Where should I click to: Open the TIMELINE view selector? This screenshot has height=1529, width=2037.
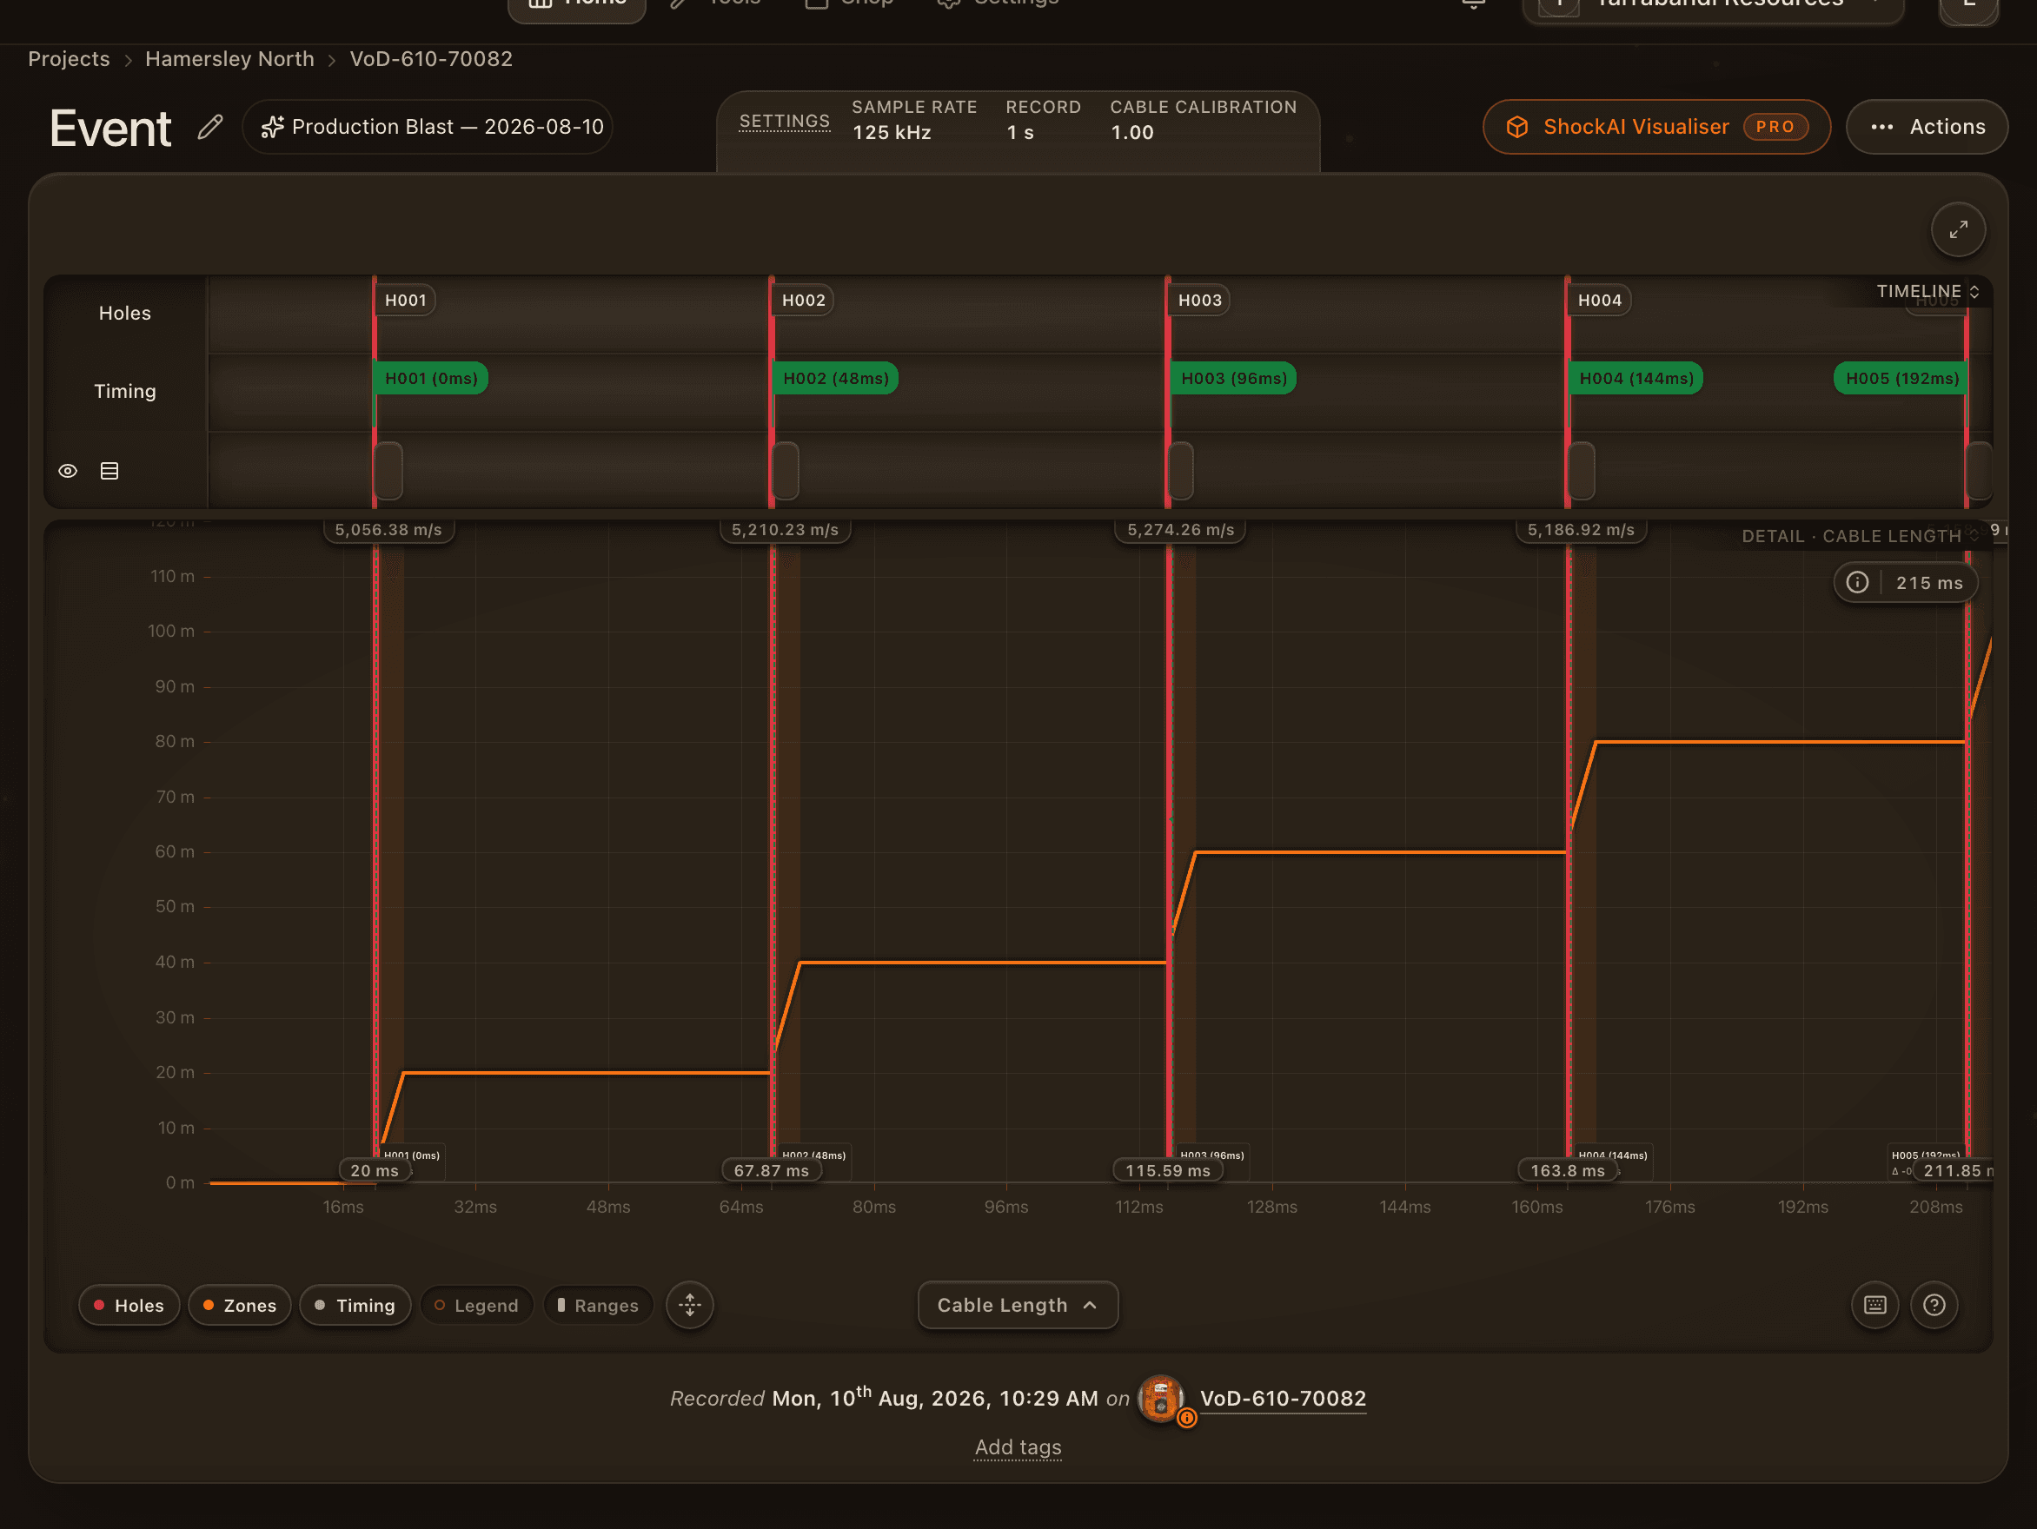tap(1928, 292)
